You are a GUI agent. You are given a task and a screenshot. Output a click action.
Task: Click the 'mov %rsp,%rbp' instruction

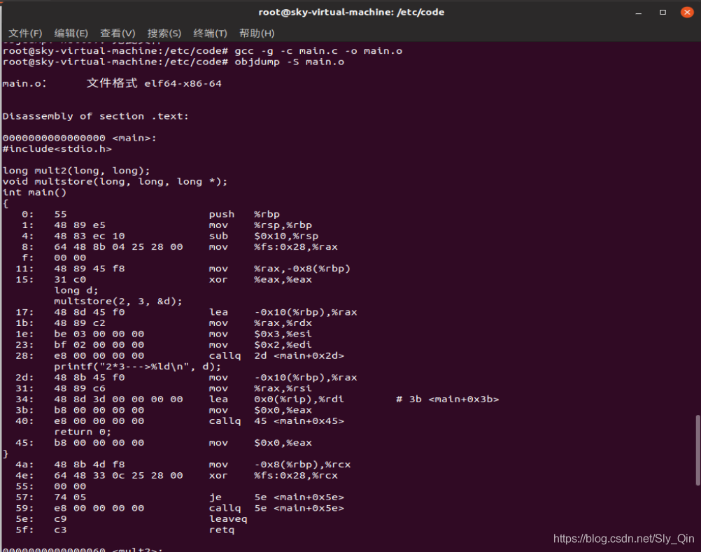point(260,225)
